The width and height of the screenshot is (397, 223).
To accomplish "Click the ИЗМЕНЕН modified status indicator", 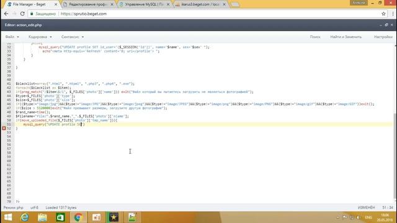I will pyautogui.click(x=366, y=208).
